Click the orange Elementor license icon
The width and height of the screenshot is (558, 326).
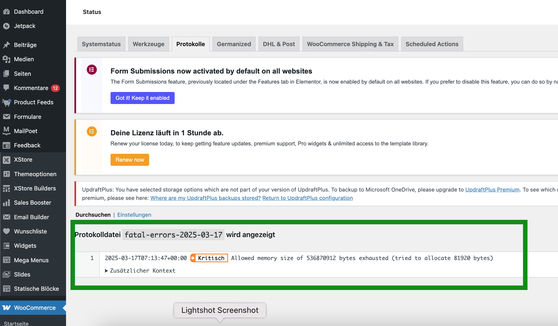pos(92,131)
